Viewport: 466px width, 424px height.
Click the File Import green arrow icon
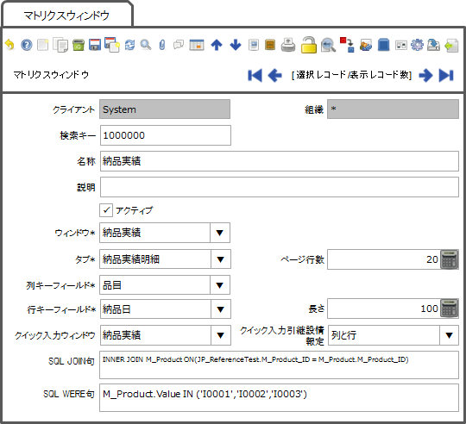451,46
